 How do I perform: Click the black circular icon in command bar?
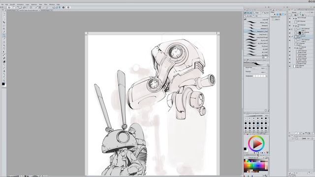tap(63, 7)
